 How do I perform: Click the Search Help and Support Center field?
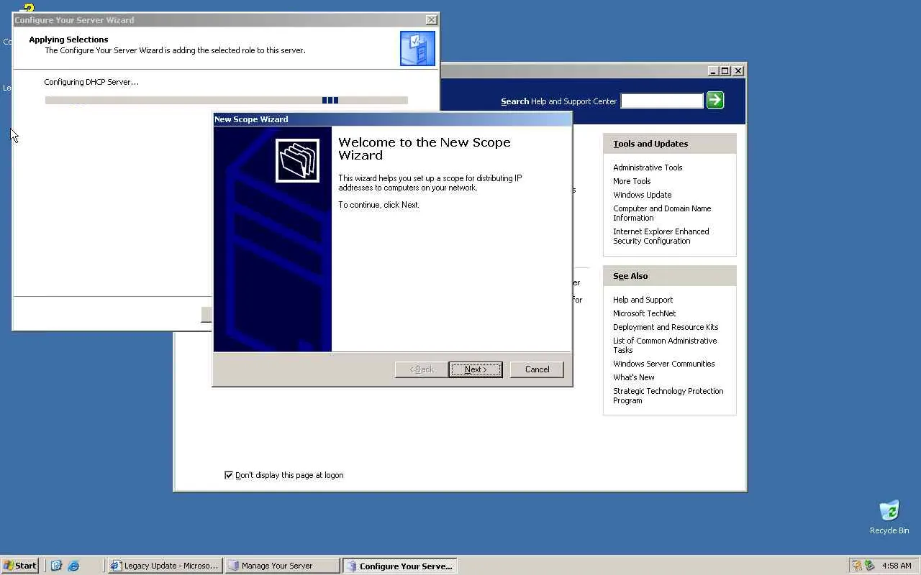pos(662,101)
